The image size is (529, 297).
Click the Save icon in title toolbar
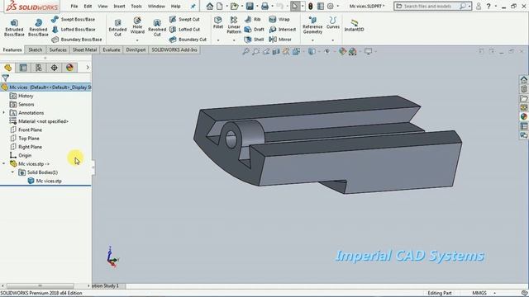click(x=250, y=6)
